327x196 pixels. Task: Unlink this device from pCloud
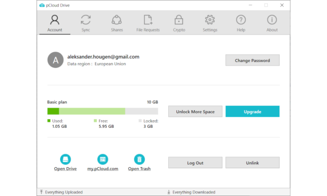252,163
